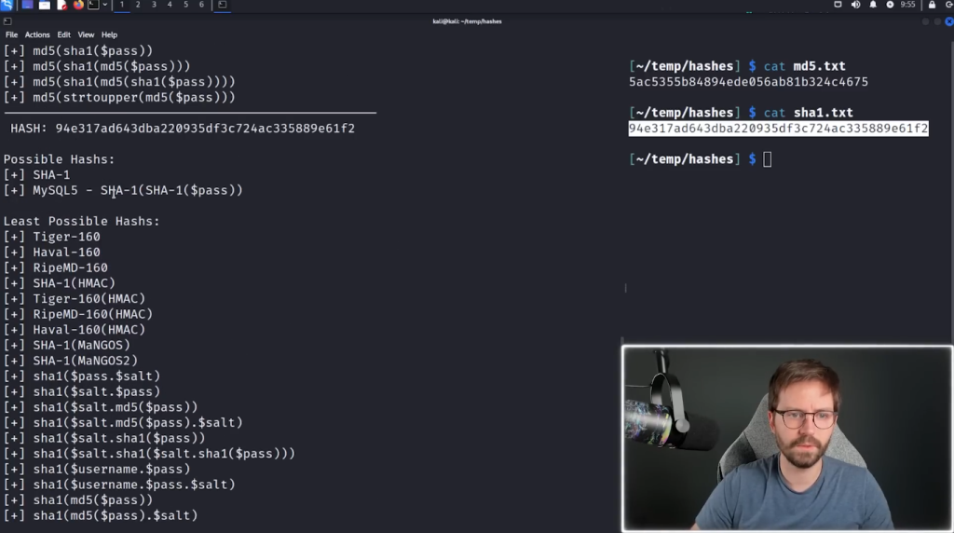Click the webcam video overlay
Viewport: 954px width, 533px height.
click(787, 439)
